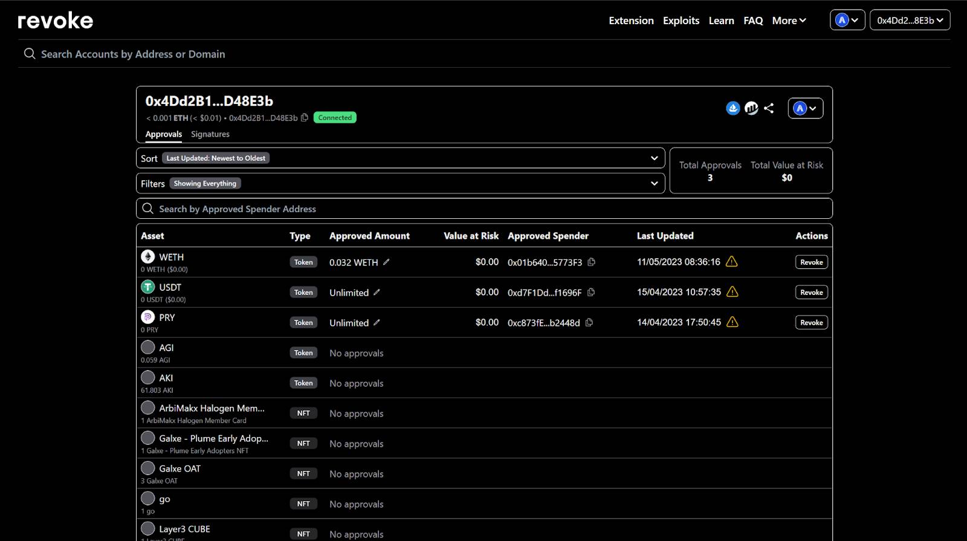This screenshot has height=541, width=967.
Task: Click the NFT type badge in Galxe OAT row
Action: 303,473
